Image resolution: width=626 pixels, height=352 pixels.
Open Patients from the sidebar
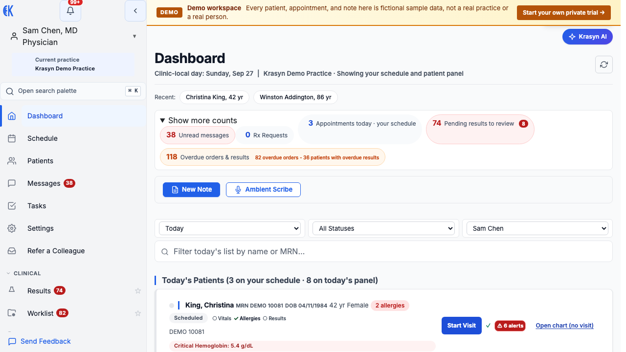tap(73, 161)
